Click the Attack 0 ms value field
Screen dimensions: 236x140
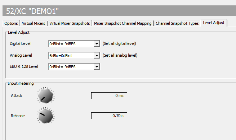[109, 95]
